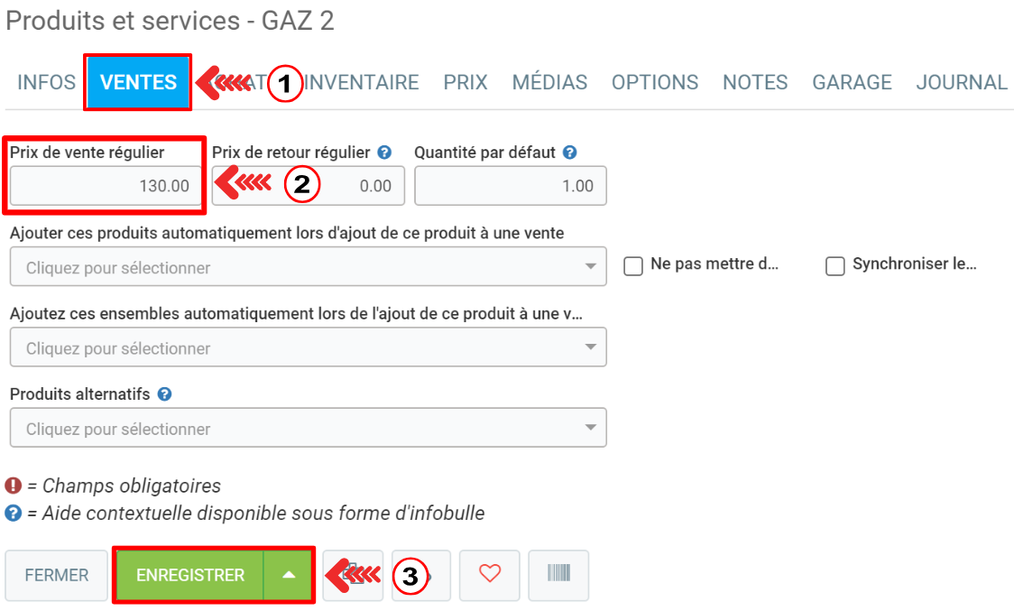The height and width of the screenshot is (611, 1014).
Task: Click the Quantité par défaut field
Action: point(511,187)
